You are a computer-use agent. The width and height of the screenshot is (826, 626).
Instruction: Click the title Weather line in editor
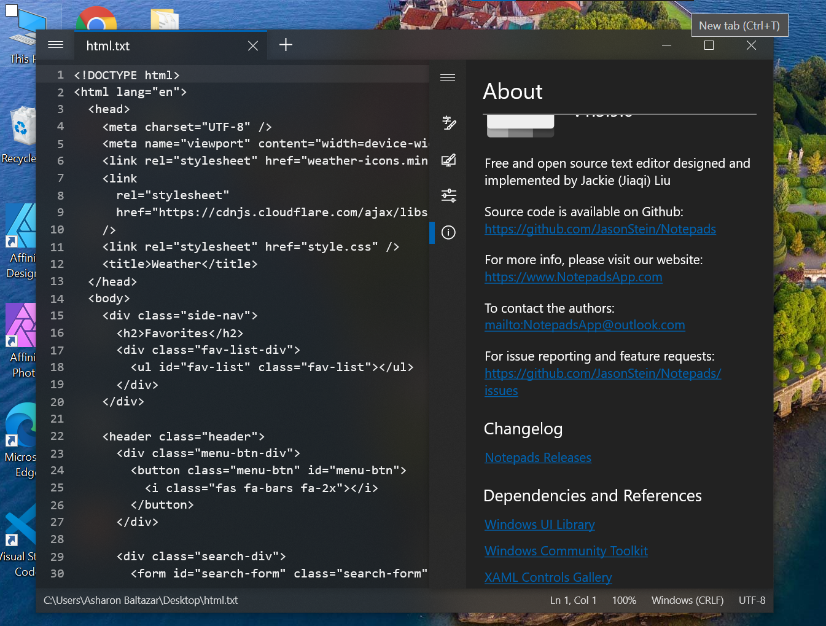[180, 264]
